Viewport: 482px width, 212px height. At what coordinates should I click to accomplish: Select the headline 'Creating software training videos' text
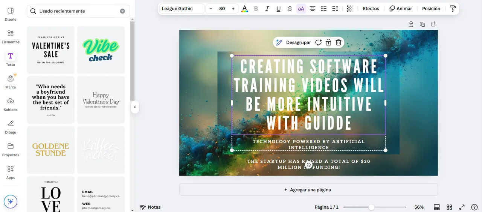click(309, 95)
